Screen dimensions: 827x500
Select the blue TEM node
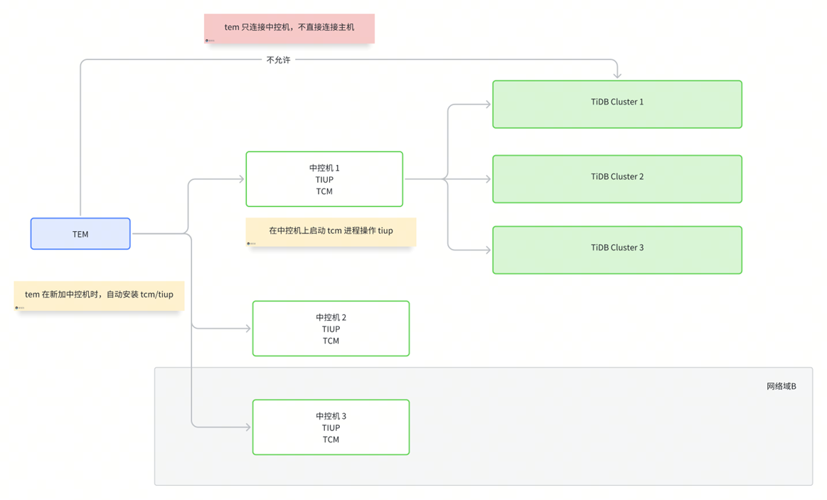(x=80, y=234)
